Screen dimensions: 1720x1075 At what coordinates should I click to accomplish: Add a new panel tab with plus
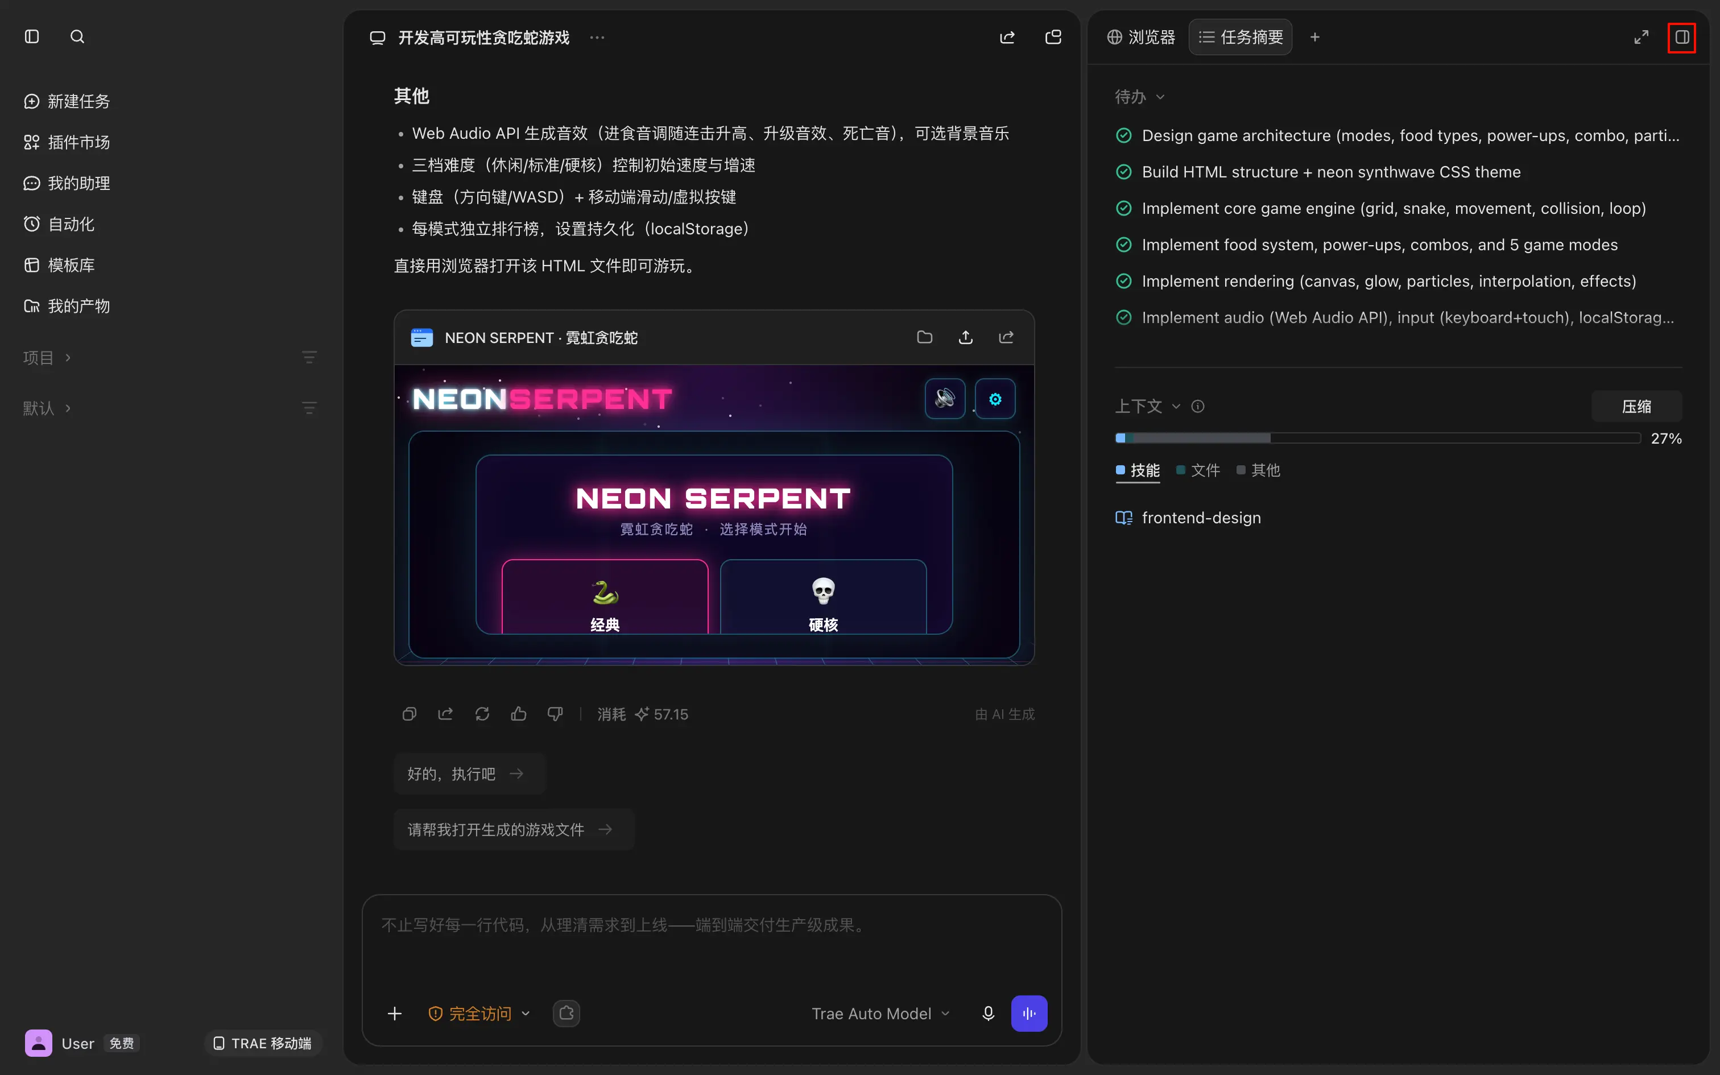point(1315,37)
